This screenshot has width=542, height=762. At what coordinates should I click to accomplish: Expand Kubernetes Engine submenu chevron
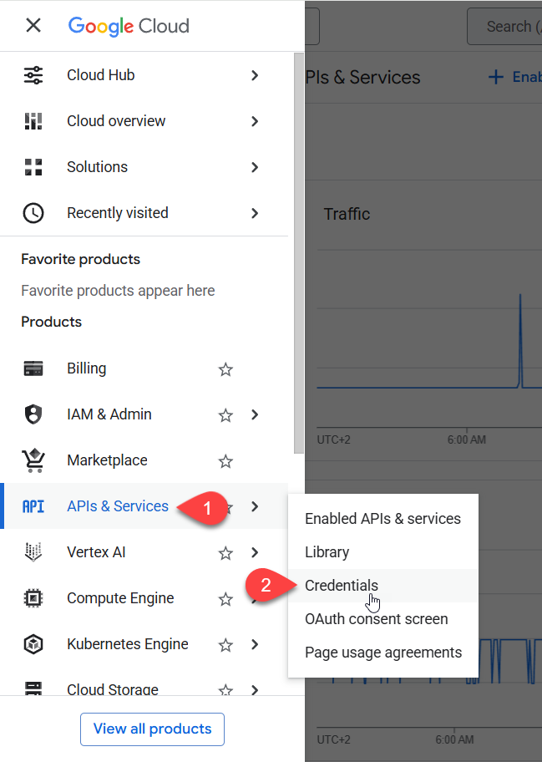point(255,644)
